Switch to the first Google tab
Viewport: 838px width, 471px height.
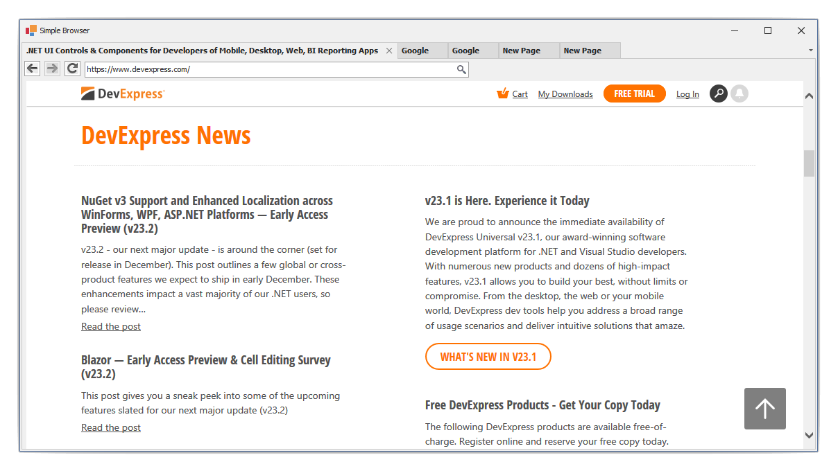coord(423,51)
